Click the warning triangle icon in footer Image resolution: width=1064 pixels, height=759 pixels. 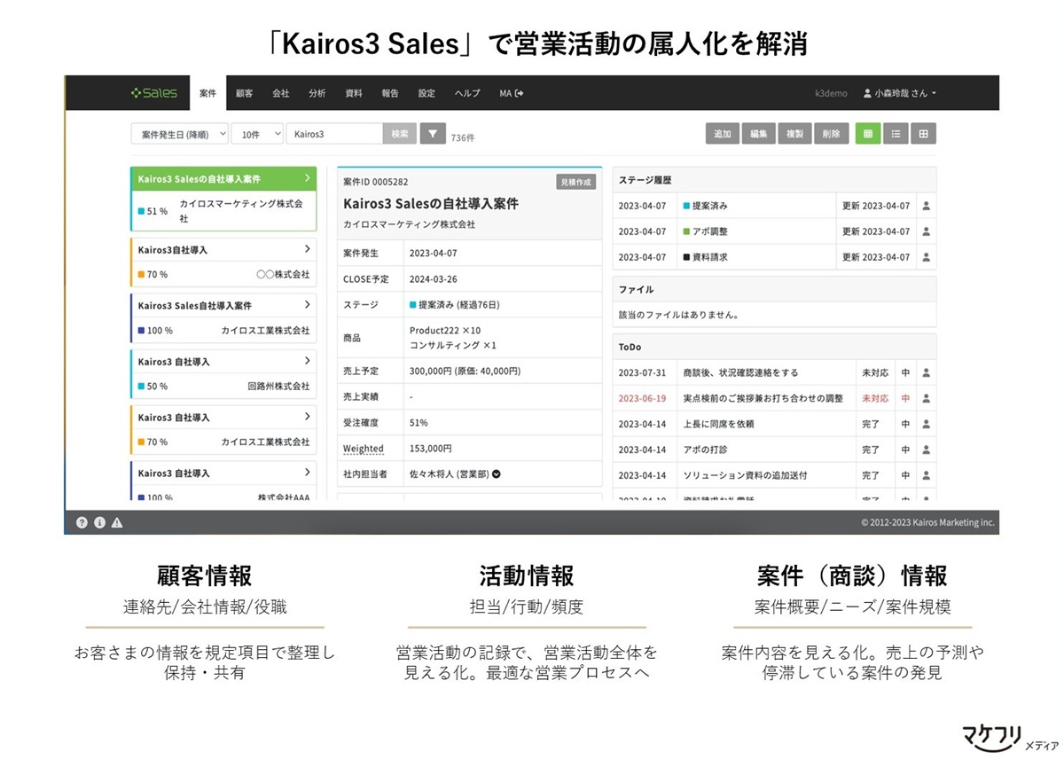coord(117,522)
